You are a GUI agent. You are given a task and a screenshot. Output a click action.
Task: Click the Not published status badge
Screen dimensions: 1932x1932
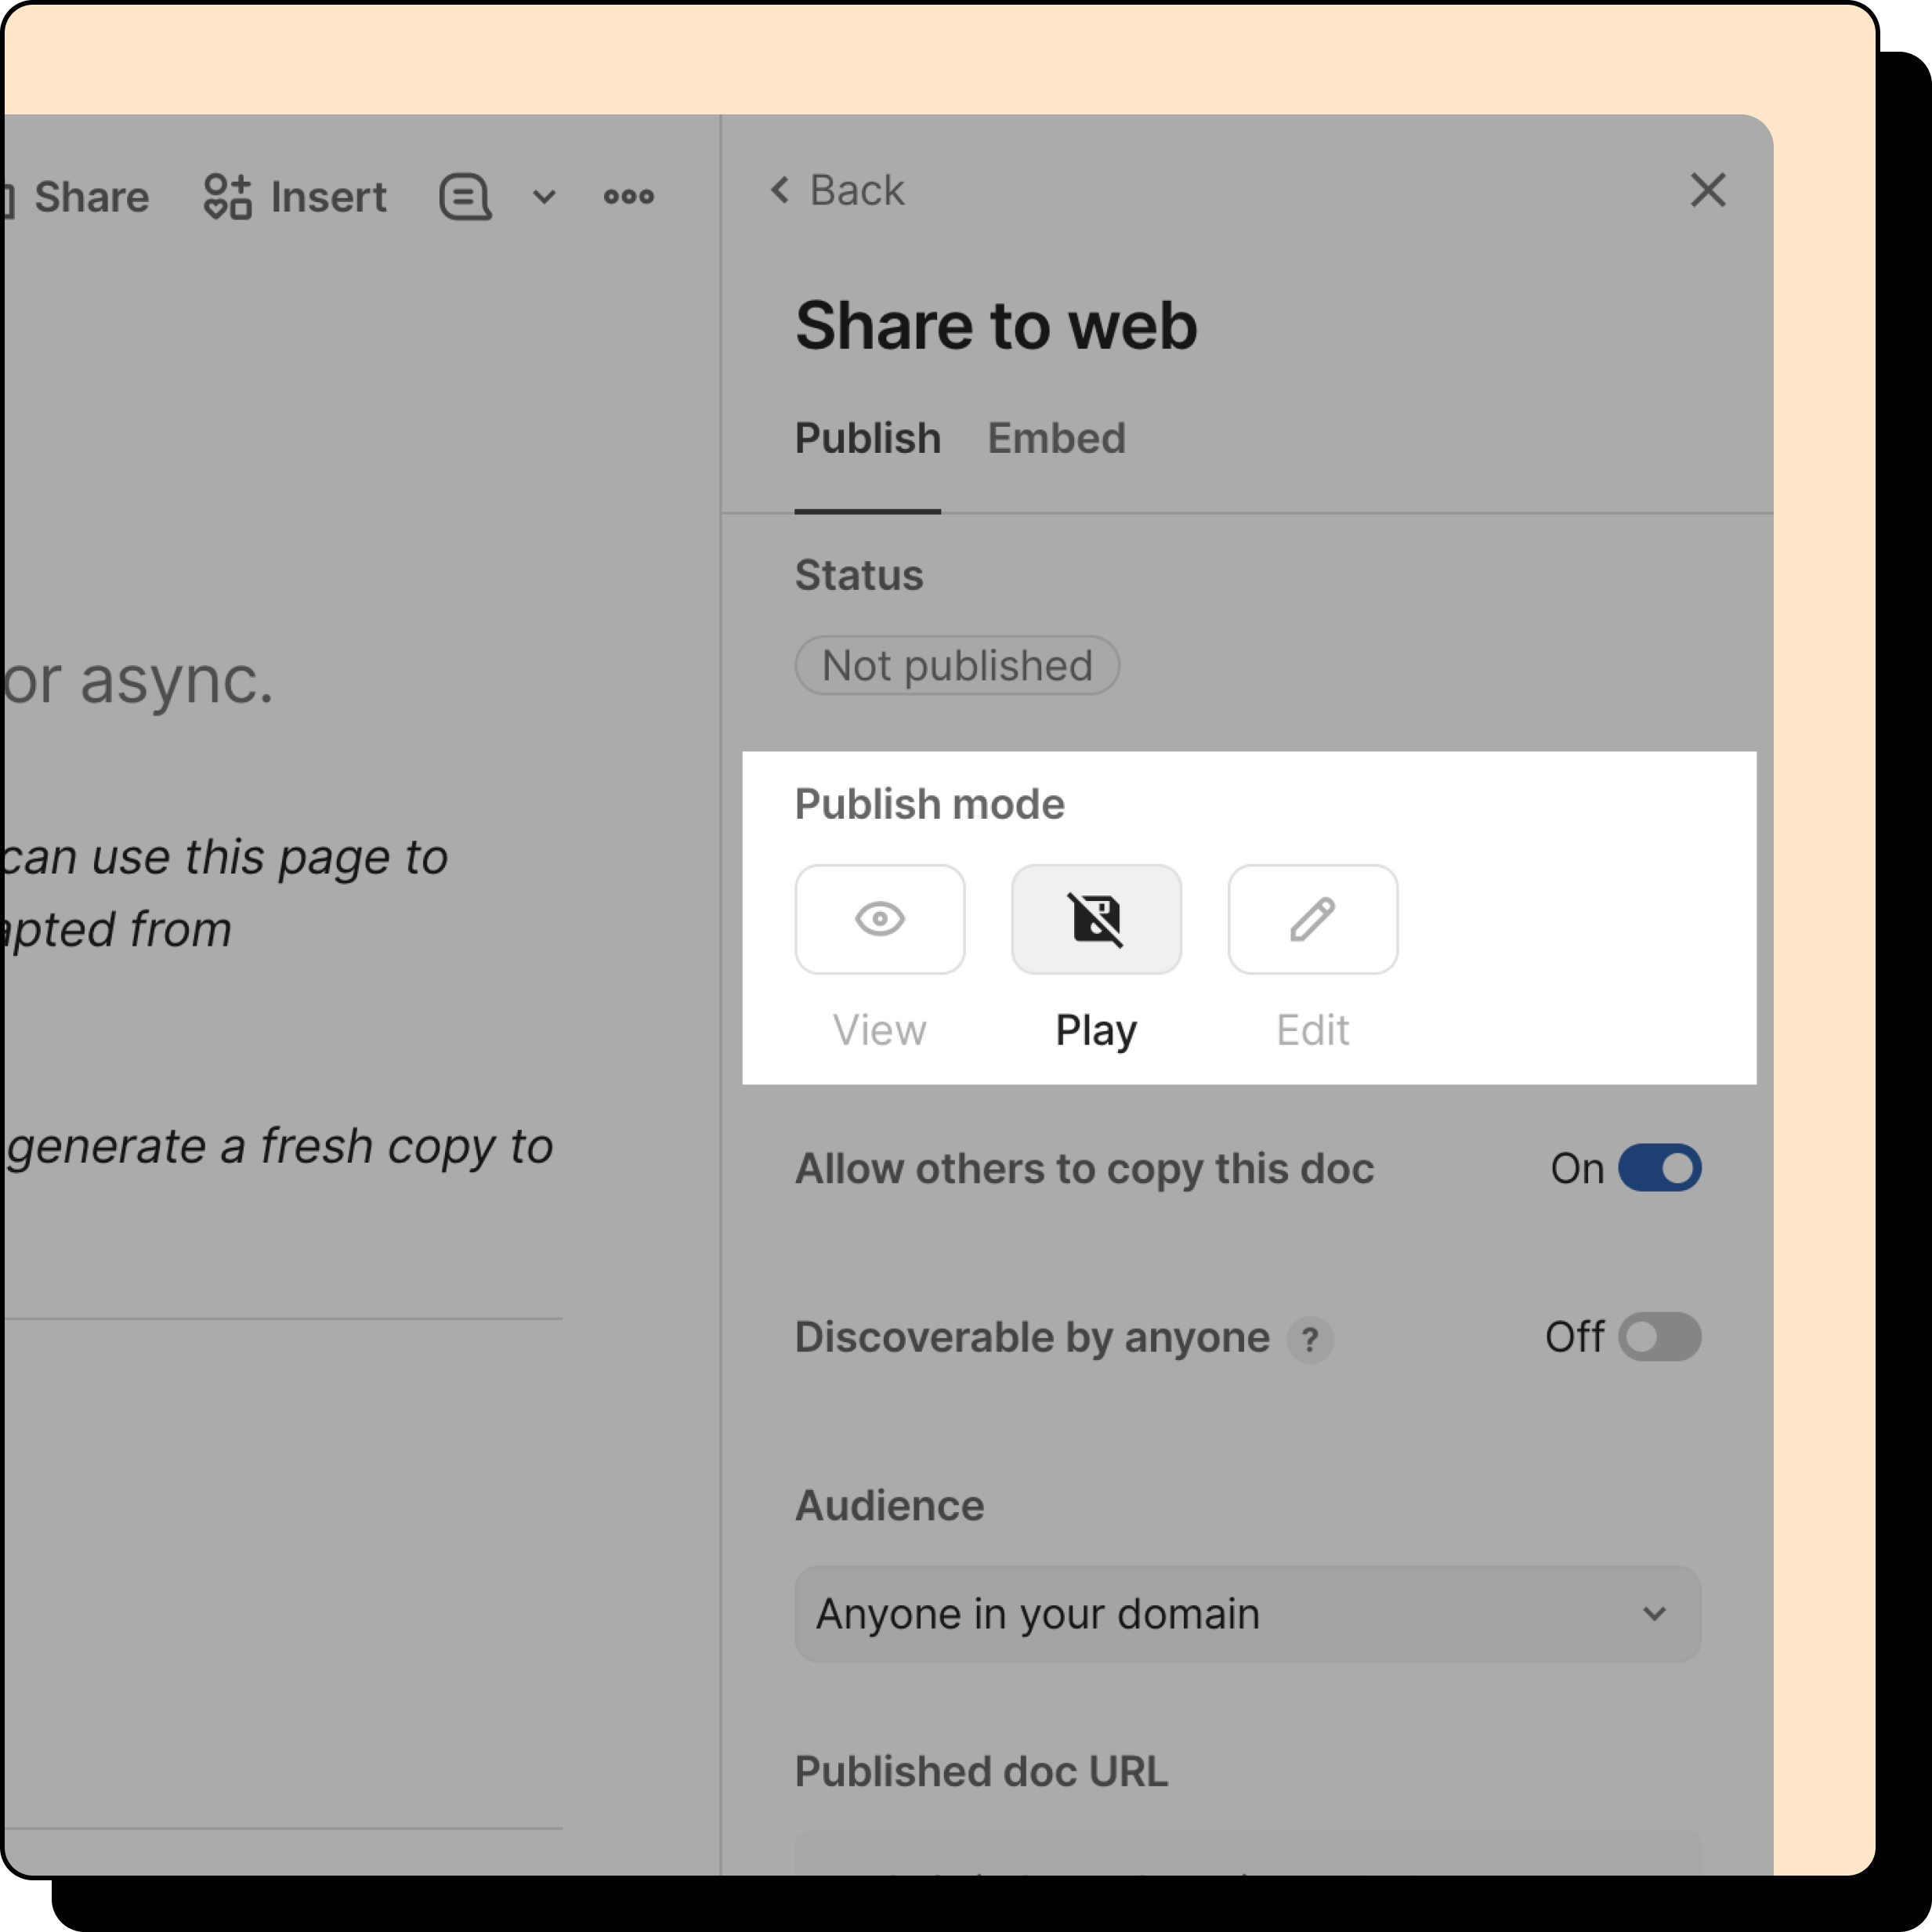click(956, 665)
